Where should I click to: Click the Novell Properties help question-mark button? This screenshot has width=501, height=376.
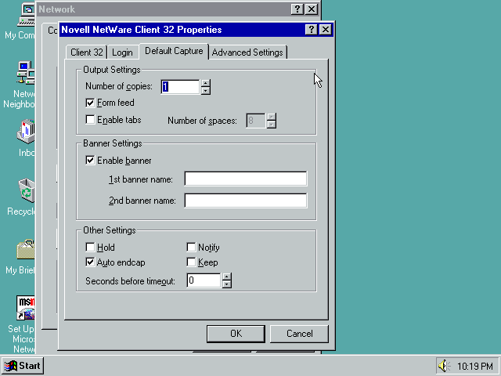[x=311, y=30]
